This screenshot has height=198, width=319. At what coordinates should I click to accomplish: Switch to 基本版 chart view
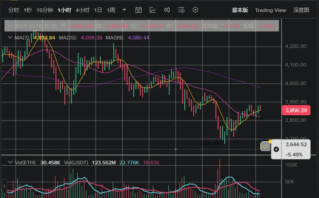click(x=240, y=10)
